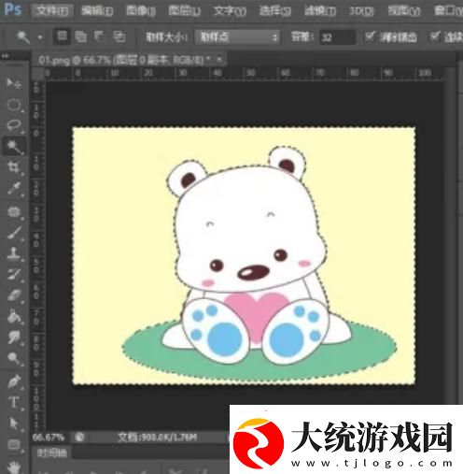Choose Intersect with Selection mode
Screen dimensions: 463x474
(x=119, y=37)
